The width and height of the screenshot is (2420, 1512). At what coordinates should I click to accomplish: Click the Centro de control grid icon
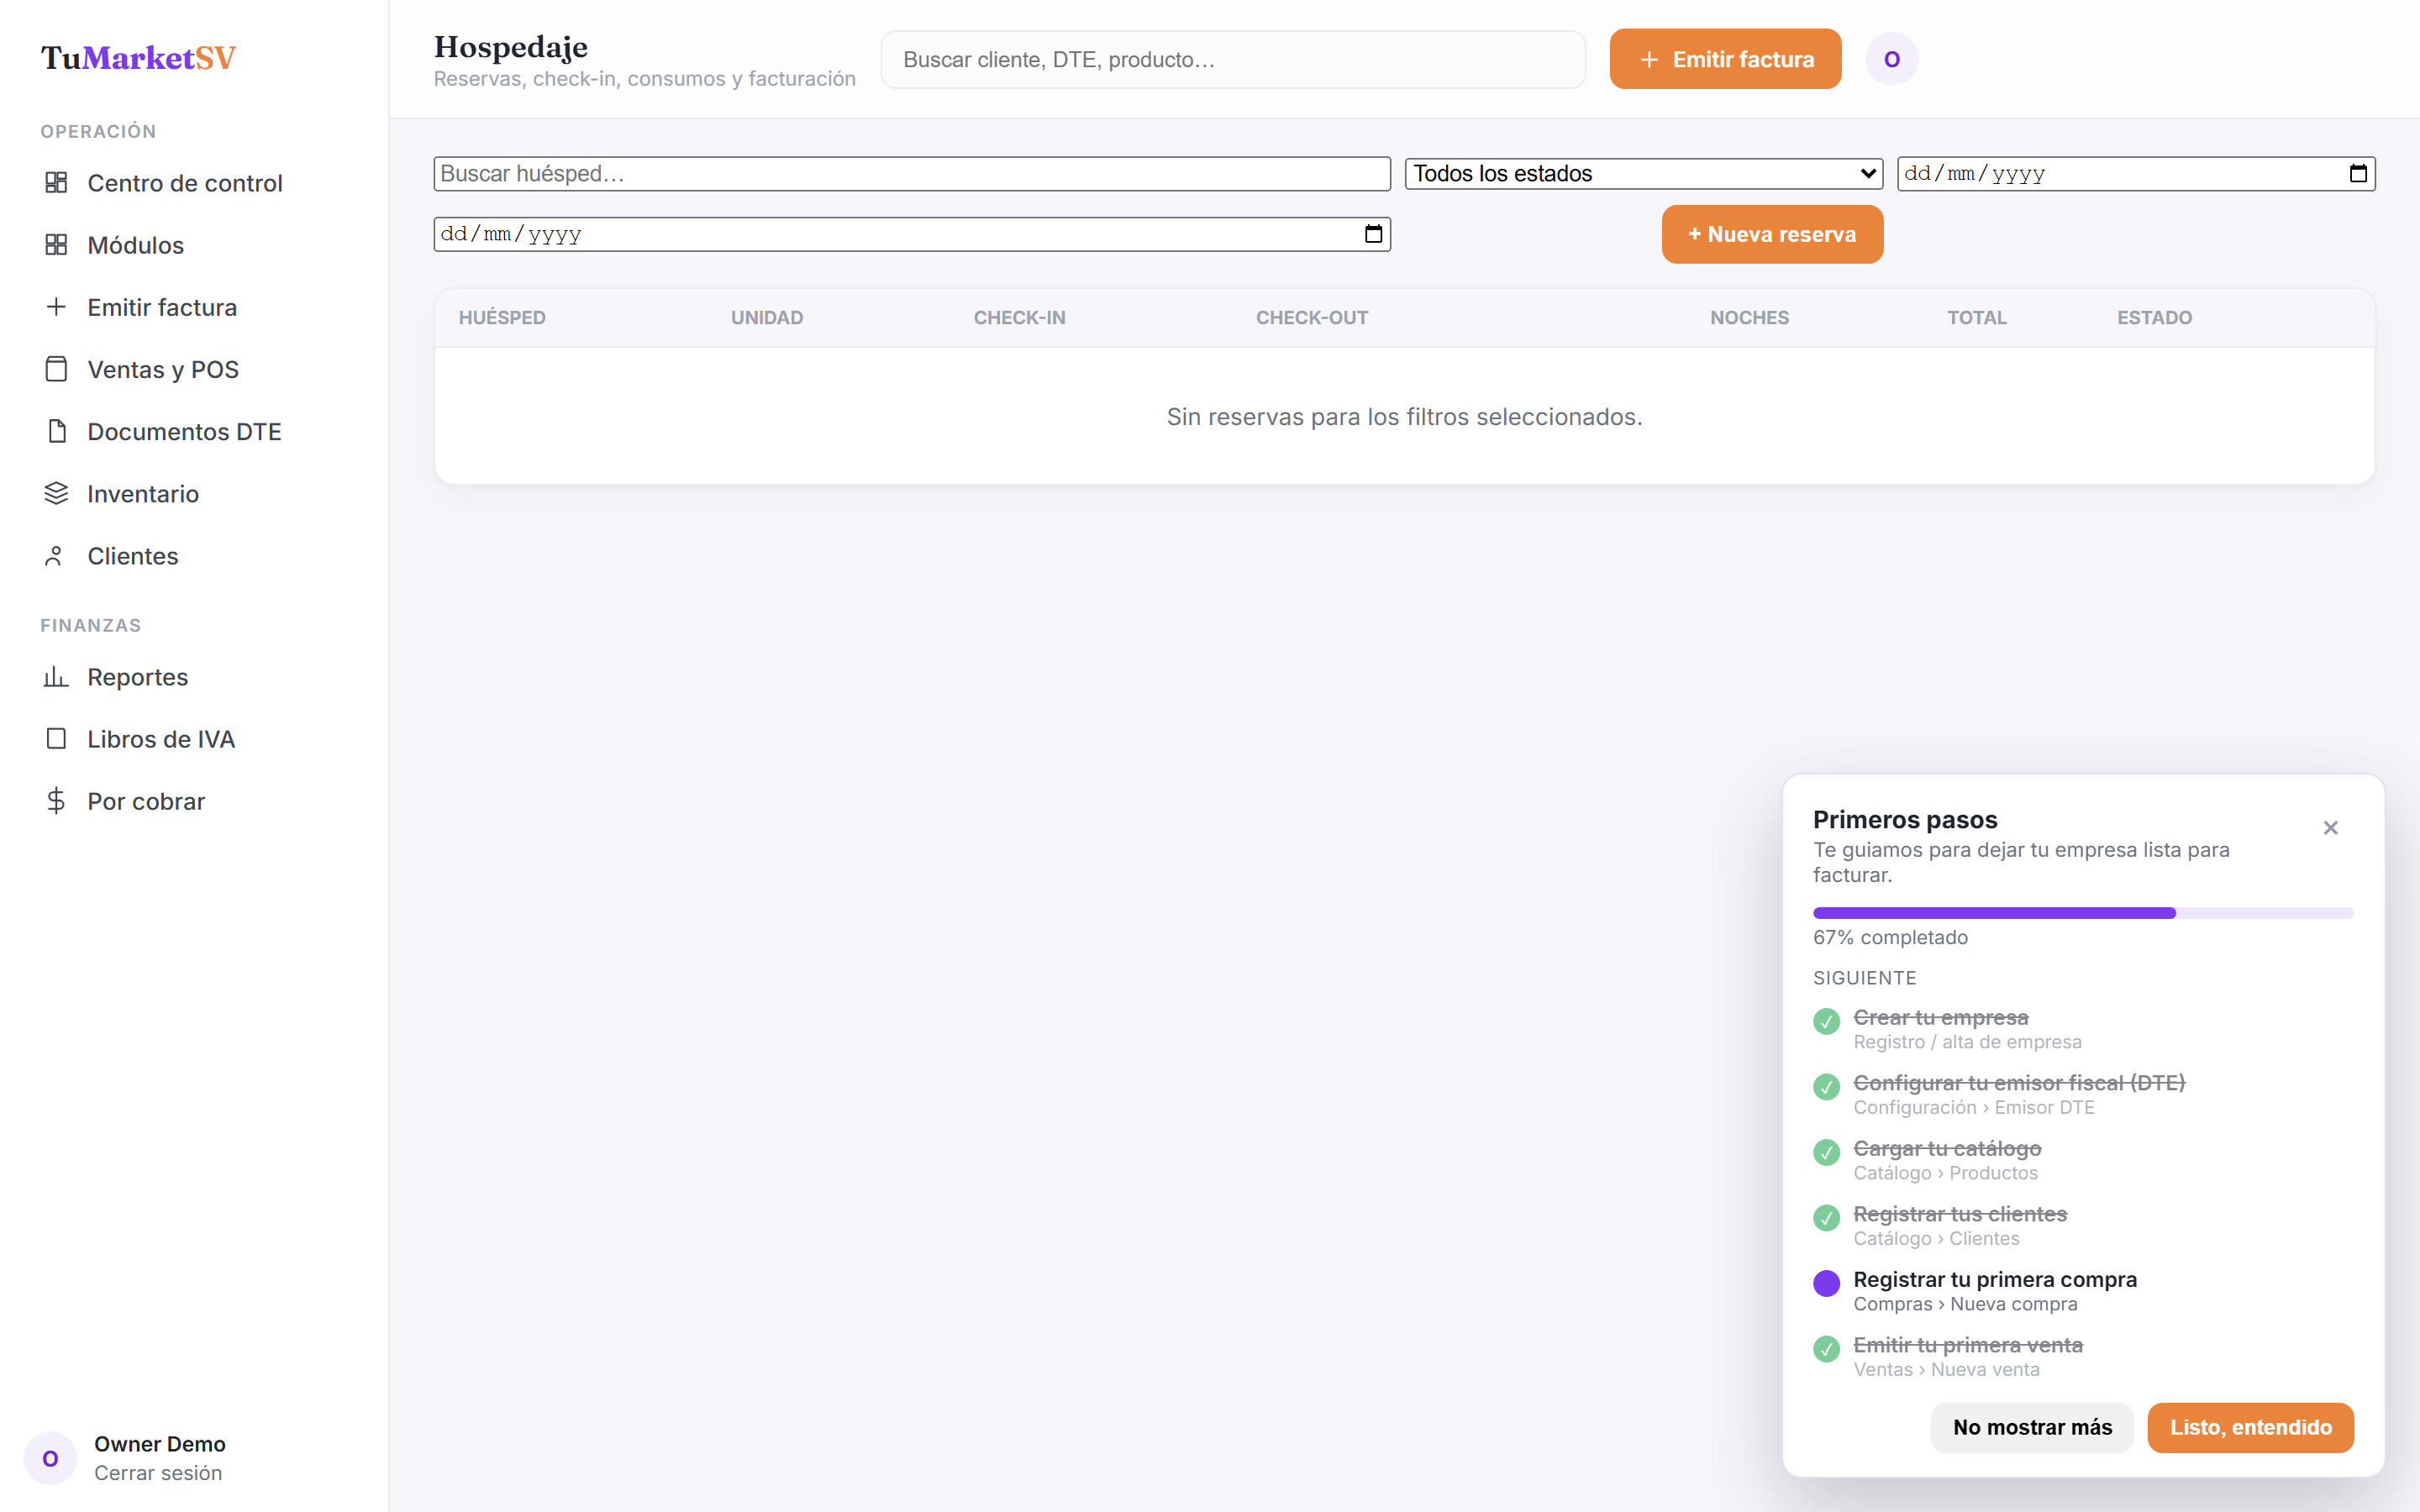56,183
